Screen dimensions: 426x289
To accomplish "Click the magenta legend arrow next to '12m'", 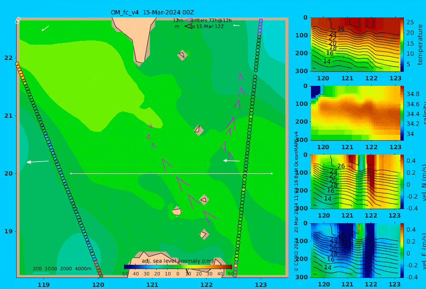I will click(x=188, y=20).
